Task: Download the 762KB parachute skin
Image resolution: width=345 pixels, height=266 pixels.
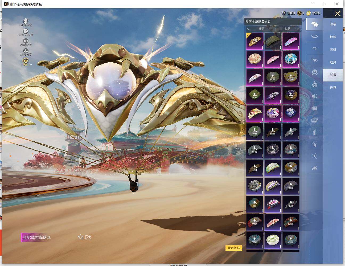Action: [255, 240]
